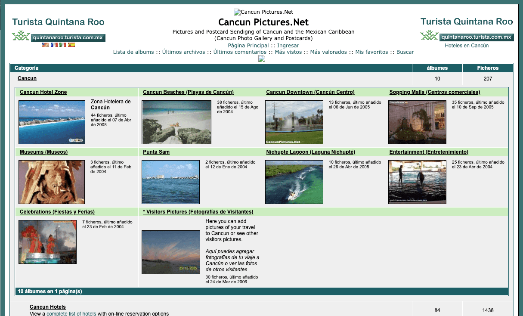Click the broken image icon below the navigation menu
The image size is (523, 316).
point(261,59)
